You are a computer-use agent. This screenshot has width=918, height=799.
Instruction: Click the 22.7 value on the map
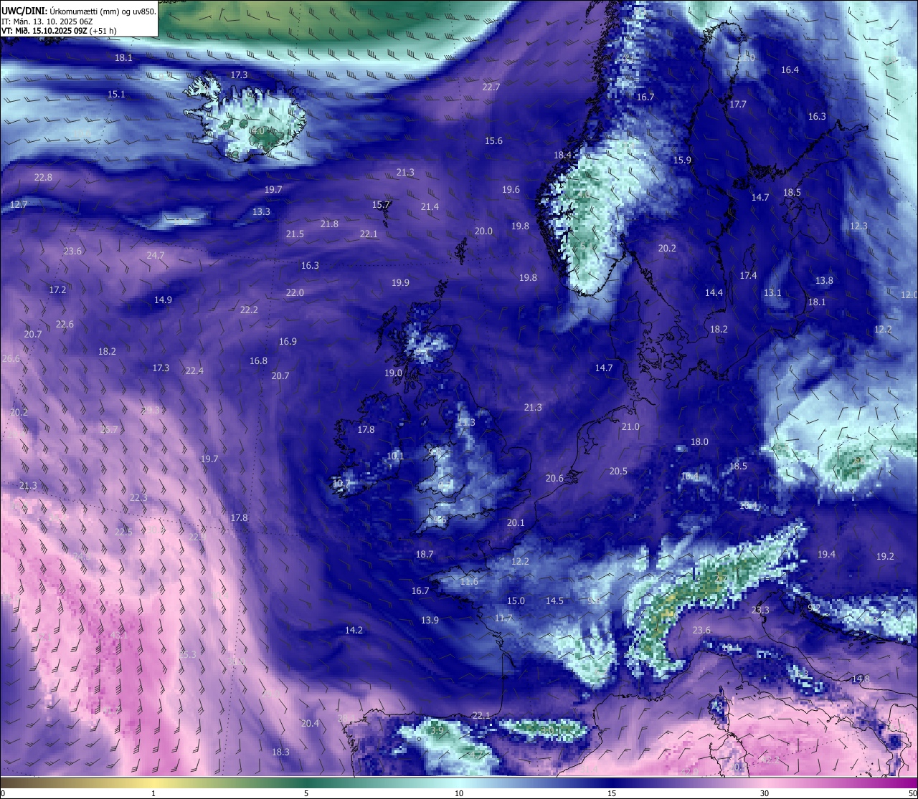tap(491, 87)
